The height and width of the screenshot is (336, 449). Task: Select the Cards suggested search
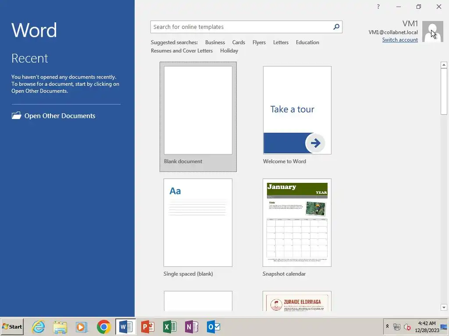pyautogui.click(x=239, y=42)
